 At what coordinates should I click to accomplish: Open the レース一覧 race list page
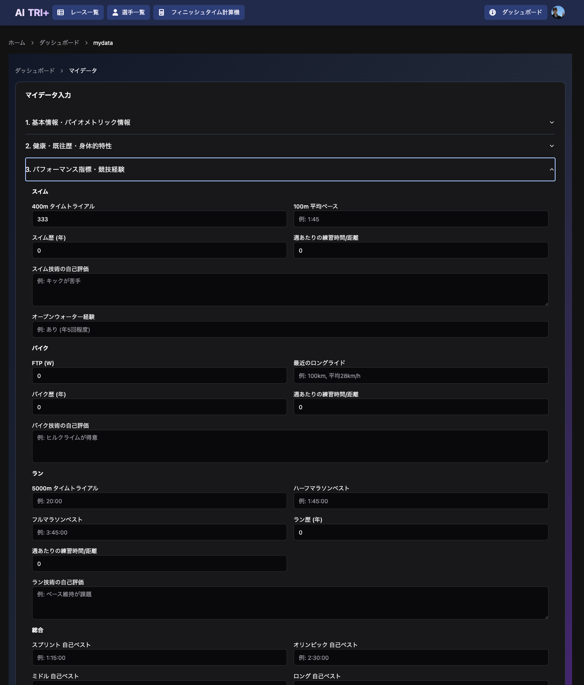[78, 12]
